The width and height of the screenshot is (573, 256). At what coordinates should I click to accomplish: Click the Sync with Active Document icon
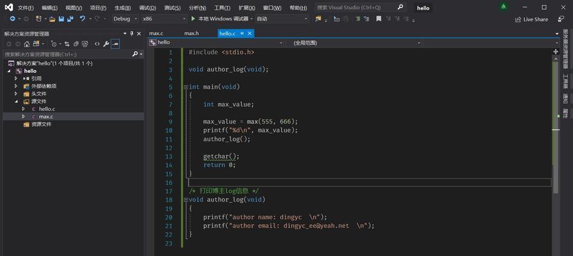coord(67,44)
